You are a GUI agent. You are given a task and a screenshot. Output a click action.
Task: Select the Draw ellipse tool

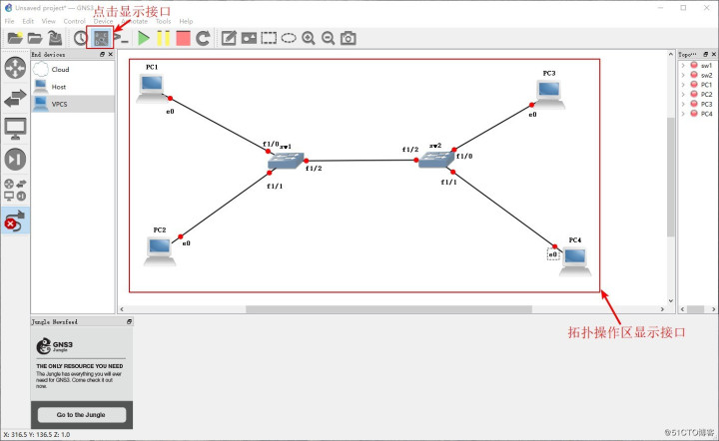tap(289, 38)
